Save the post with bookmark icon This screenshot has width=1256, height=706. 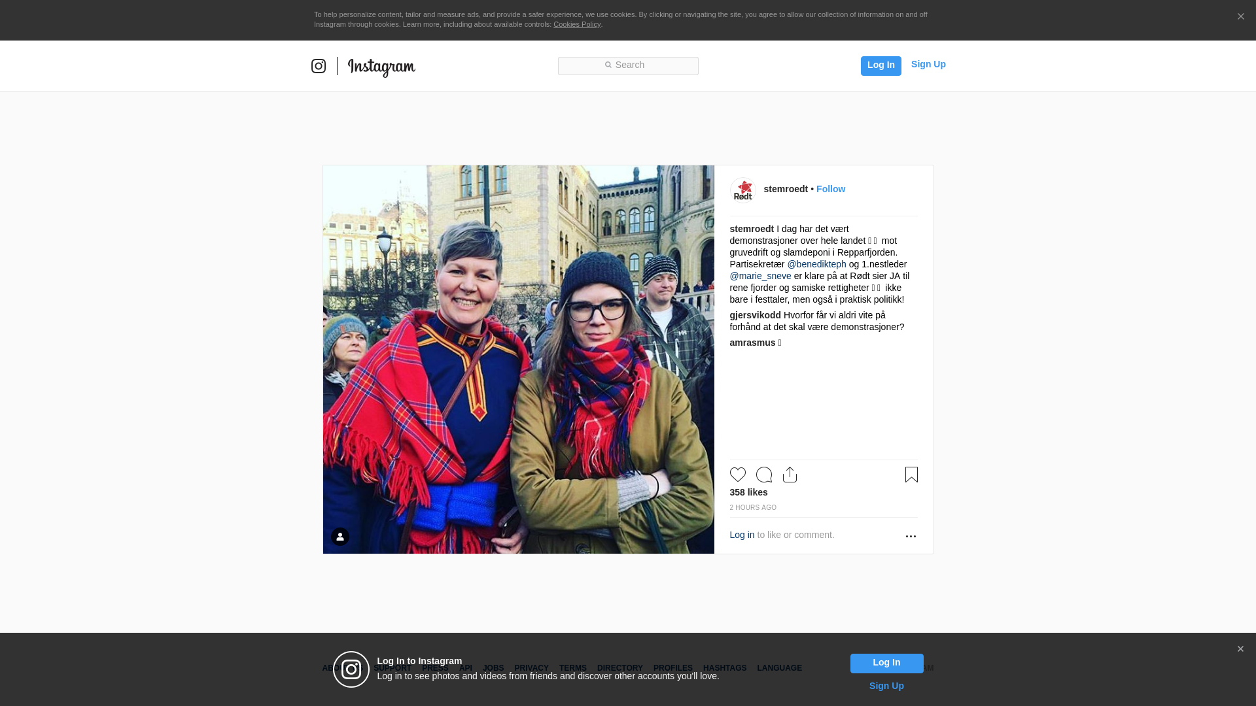tap(911, 475)
